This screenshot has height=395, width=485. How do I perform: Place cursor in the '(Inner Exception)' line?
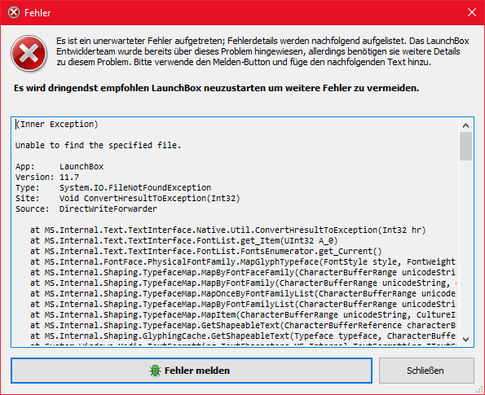[x=57, y=125]
